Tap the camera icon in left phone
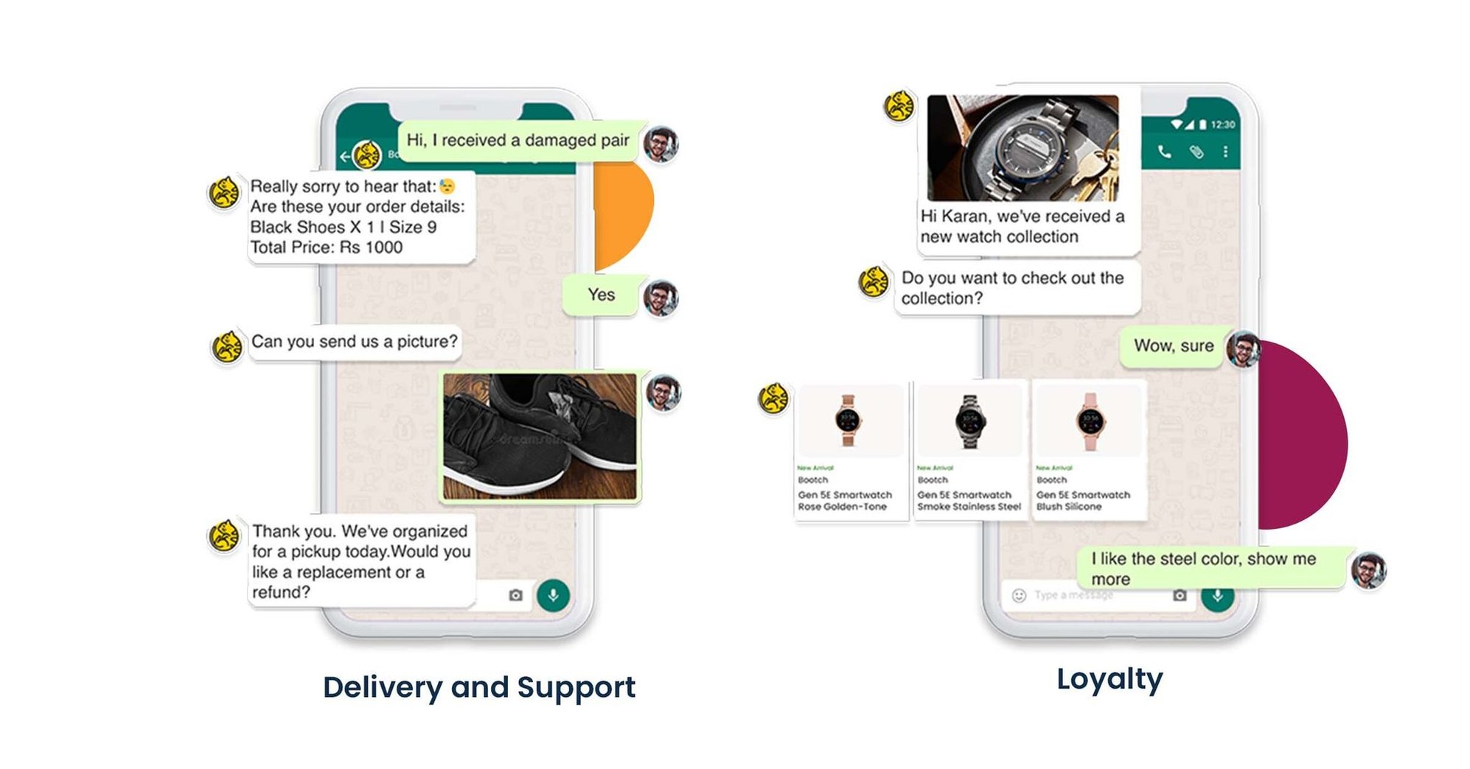The width and height of the screenshot is (1470, 769). point(515,595)
